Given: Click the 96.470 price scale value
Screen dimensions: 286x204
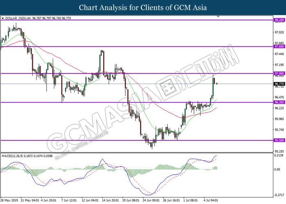Looking at the screenshot, I should click(279, 97).
